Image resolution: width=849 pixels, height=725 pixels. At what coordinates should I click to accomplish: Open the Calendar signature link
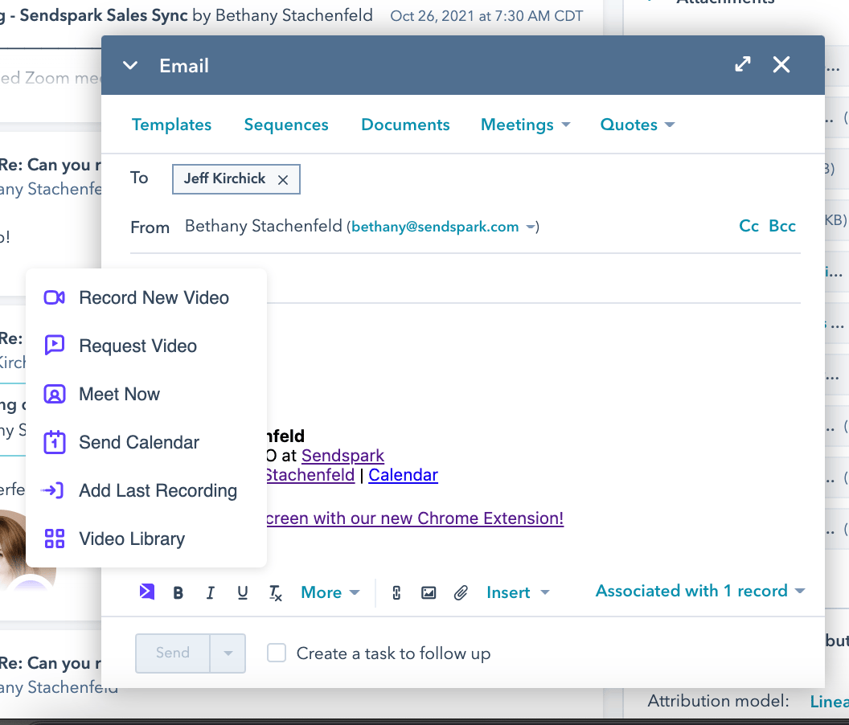404,475
